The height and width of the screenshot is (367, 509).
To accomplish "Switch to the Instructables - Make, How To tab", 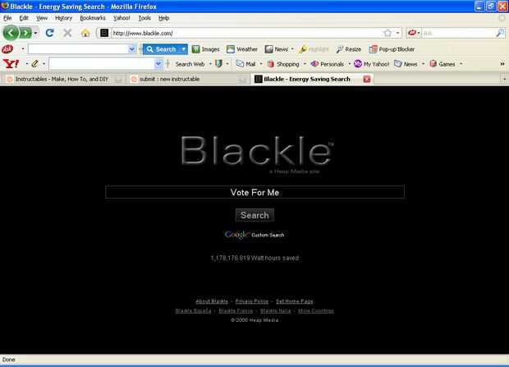I will coord(64,79).
